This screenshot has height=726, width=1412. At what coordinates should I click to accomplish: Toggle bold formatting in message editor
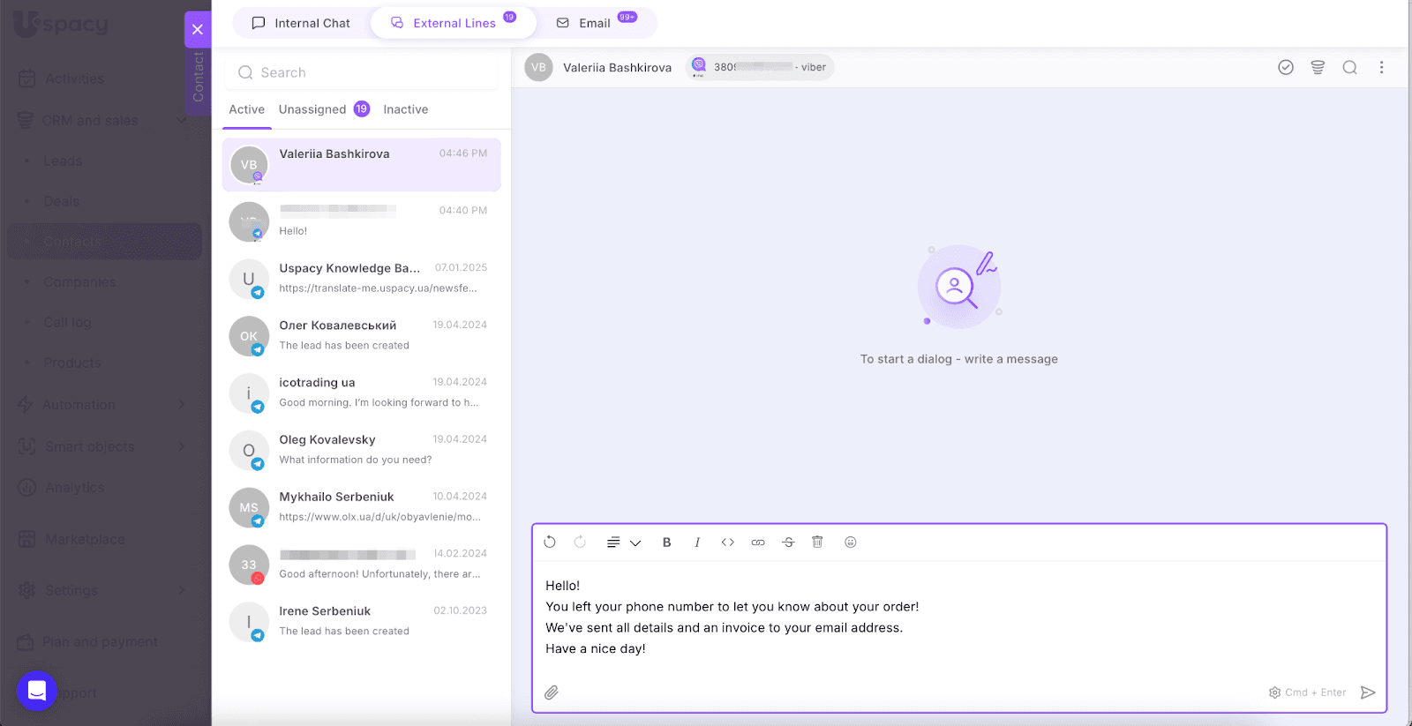pyautogui.click(x=667, y=543)
